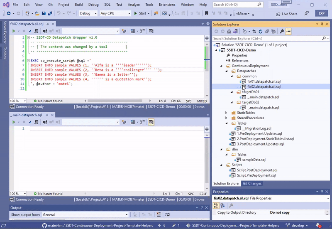Open the Analyze menu

coord(134,5)
